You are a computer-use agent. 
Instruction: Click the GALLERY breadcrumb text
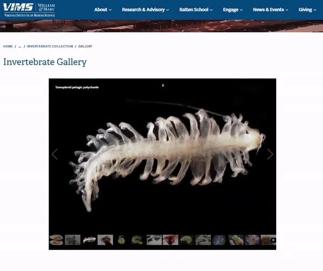pyautogui.click(x=85, y=46)
